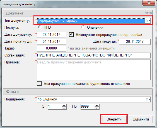The width and height of the screenshot is (157, 128).
Task: Click the Дата початку дії field
Action: [51, 42]
